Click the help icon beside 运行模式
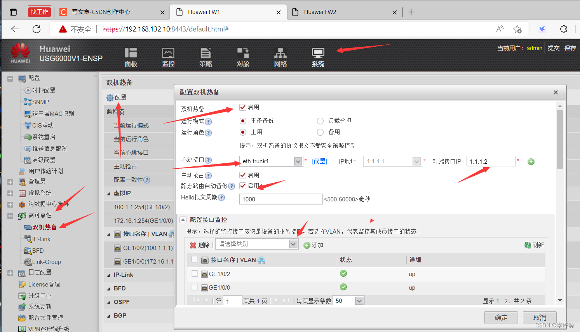This screenshot has width=580, height=332. pyautogui.click(x=208, y=122)
